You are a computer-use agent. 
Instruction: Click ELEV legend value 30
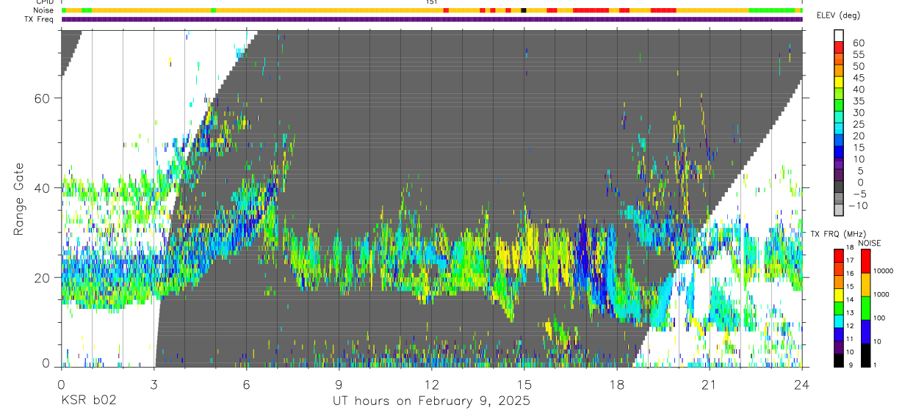tap(857, 113)
